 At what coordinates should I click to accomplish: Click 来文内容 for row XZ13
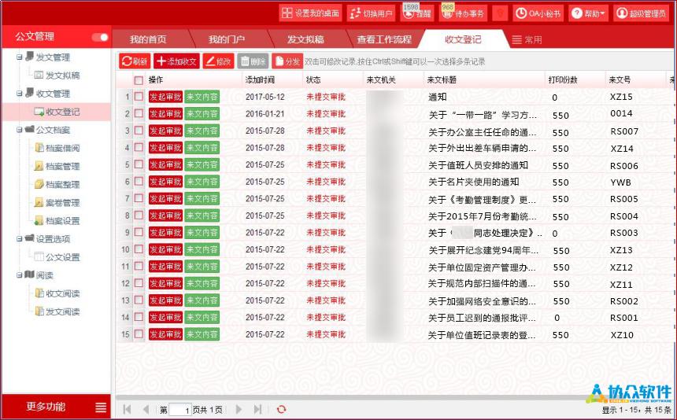(x=202, y=249)
